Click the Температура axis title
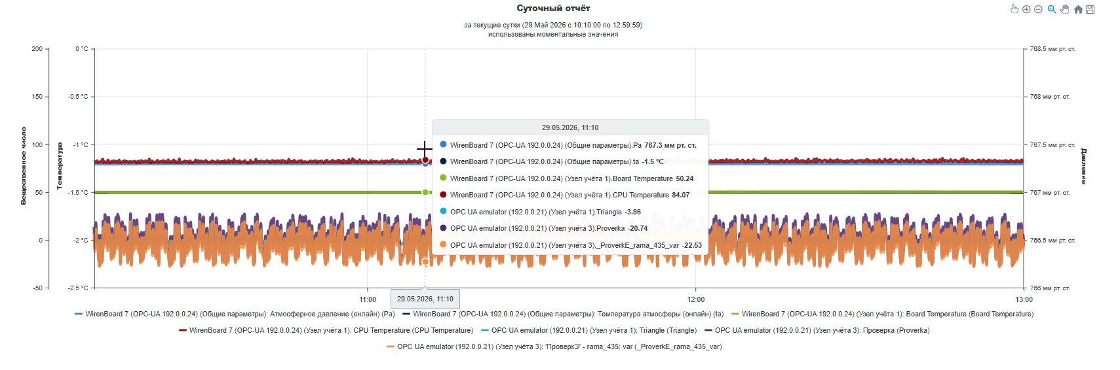This screenshot has width=1120, height=370. coord(59,166)
